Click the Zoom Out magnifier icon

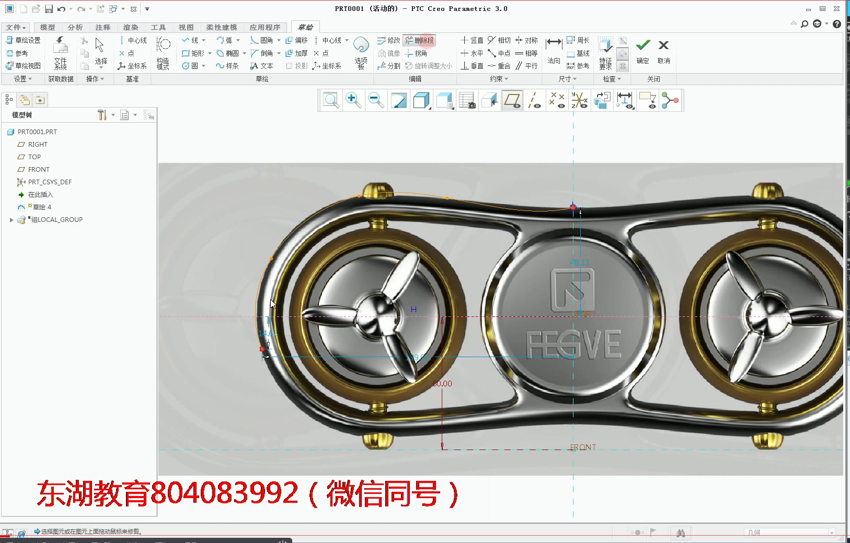coord(376,100)
